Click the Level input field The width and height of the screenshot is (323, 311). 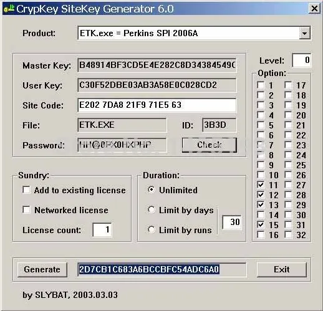point(302,60)
